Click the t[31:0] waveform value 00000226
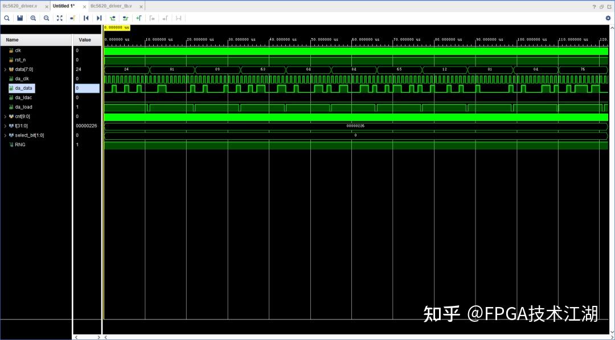 pyautogui.click(x=355, y=126)
